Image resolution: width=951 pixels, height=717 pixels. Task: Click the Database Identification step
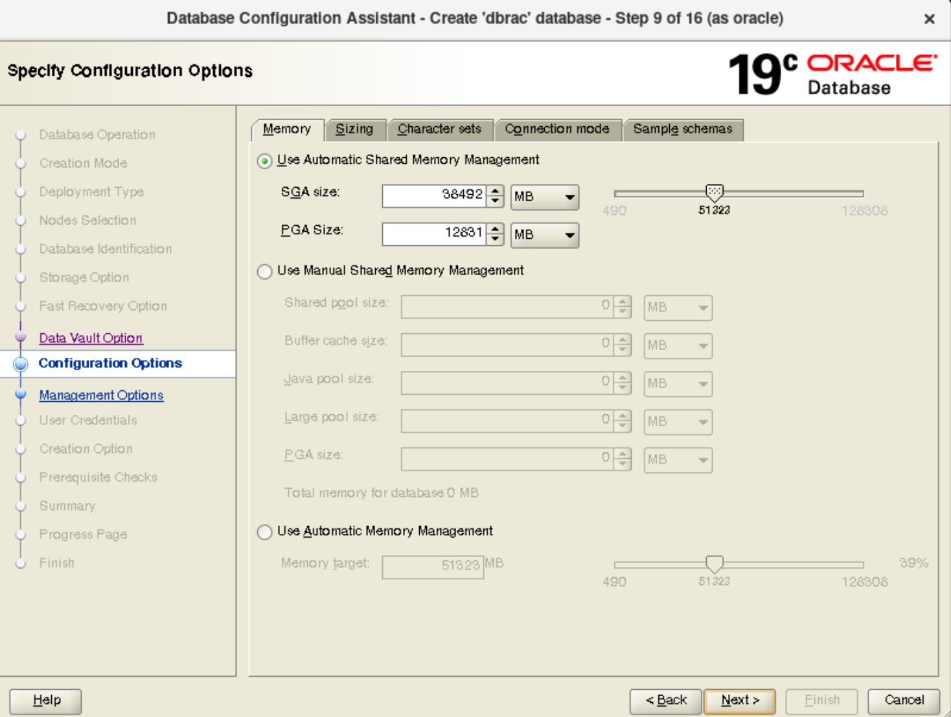click(106, 248)
